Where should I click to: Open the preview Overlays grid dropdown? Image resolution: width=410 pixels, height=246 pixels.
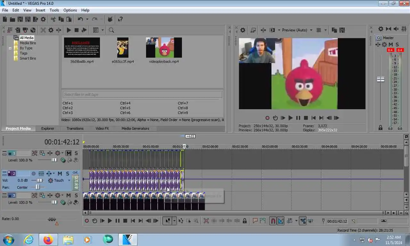tap(325, 30)
